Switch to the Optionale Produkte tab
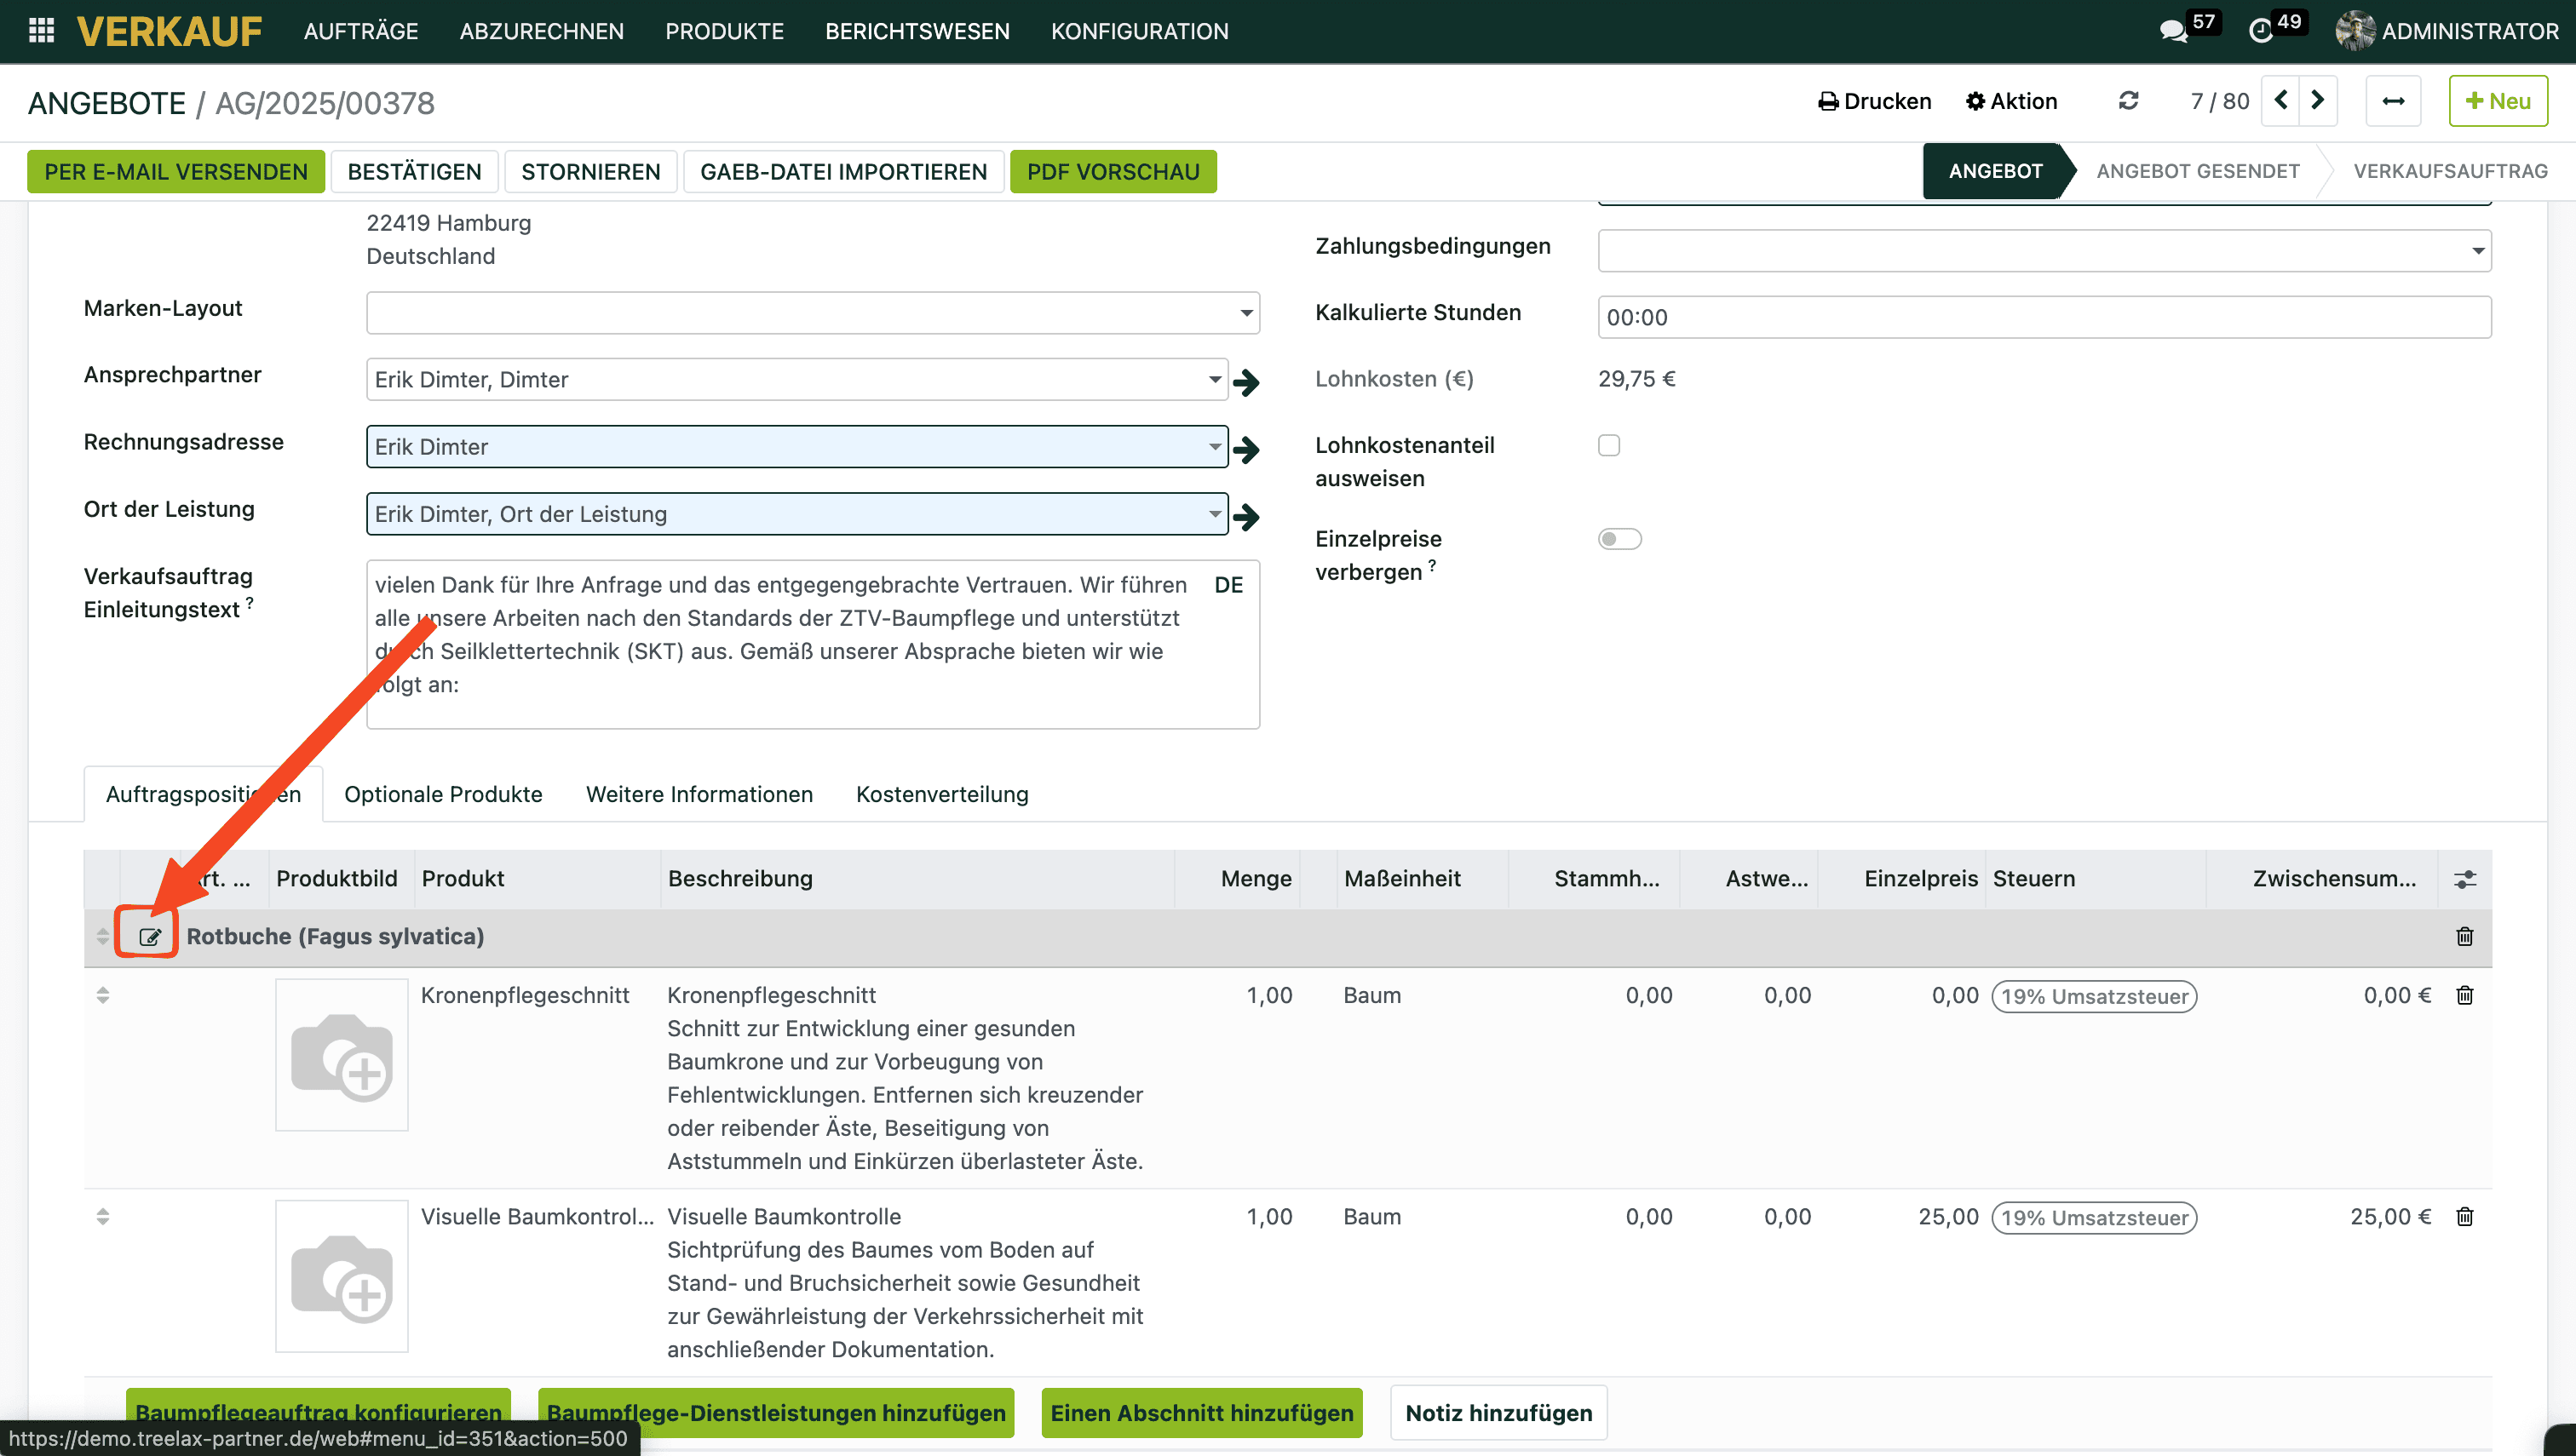2576x1456 pixels. [443, 794]
